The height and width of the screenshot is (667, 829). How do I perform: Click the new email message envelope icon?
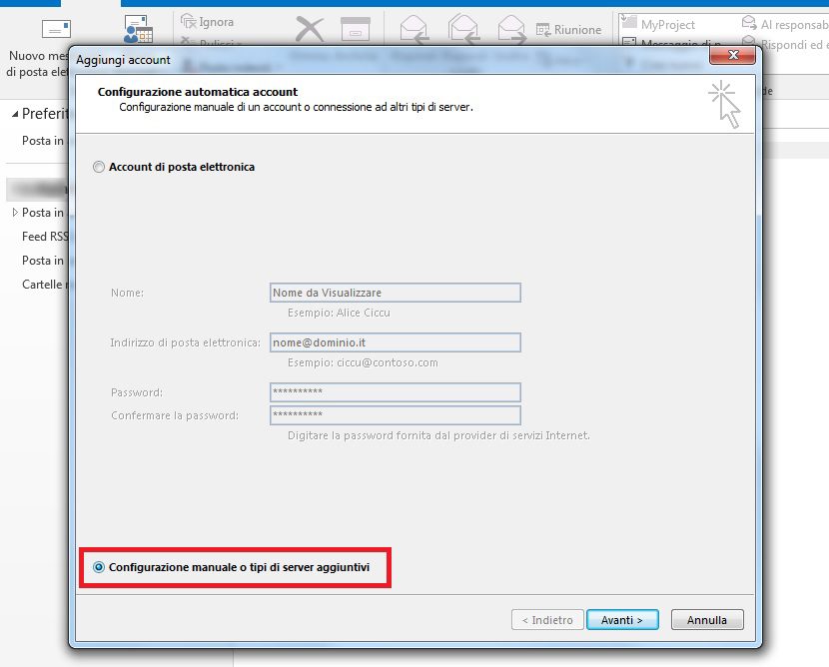[x=57, y=27]
